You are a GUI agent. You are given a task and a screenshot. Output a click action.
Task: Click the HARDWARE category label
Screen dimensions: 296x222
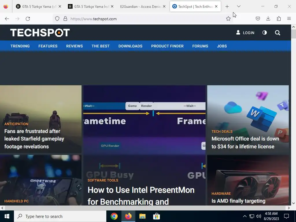tap(221, 193)
